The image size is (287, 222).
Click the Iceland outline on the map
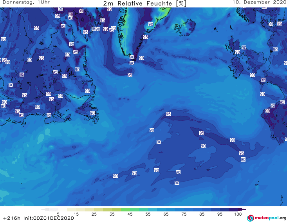185,27
